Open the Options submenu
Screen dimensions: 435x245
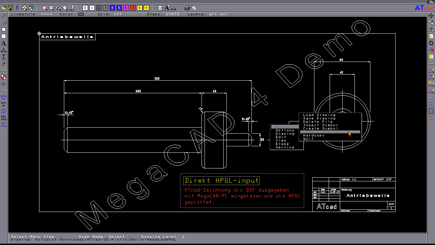pos(285,130)
